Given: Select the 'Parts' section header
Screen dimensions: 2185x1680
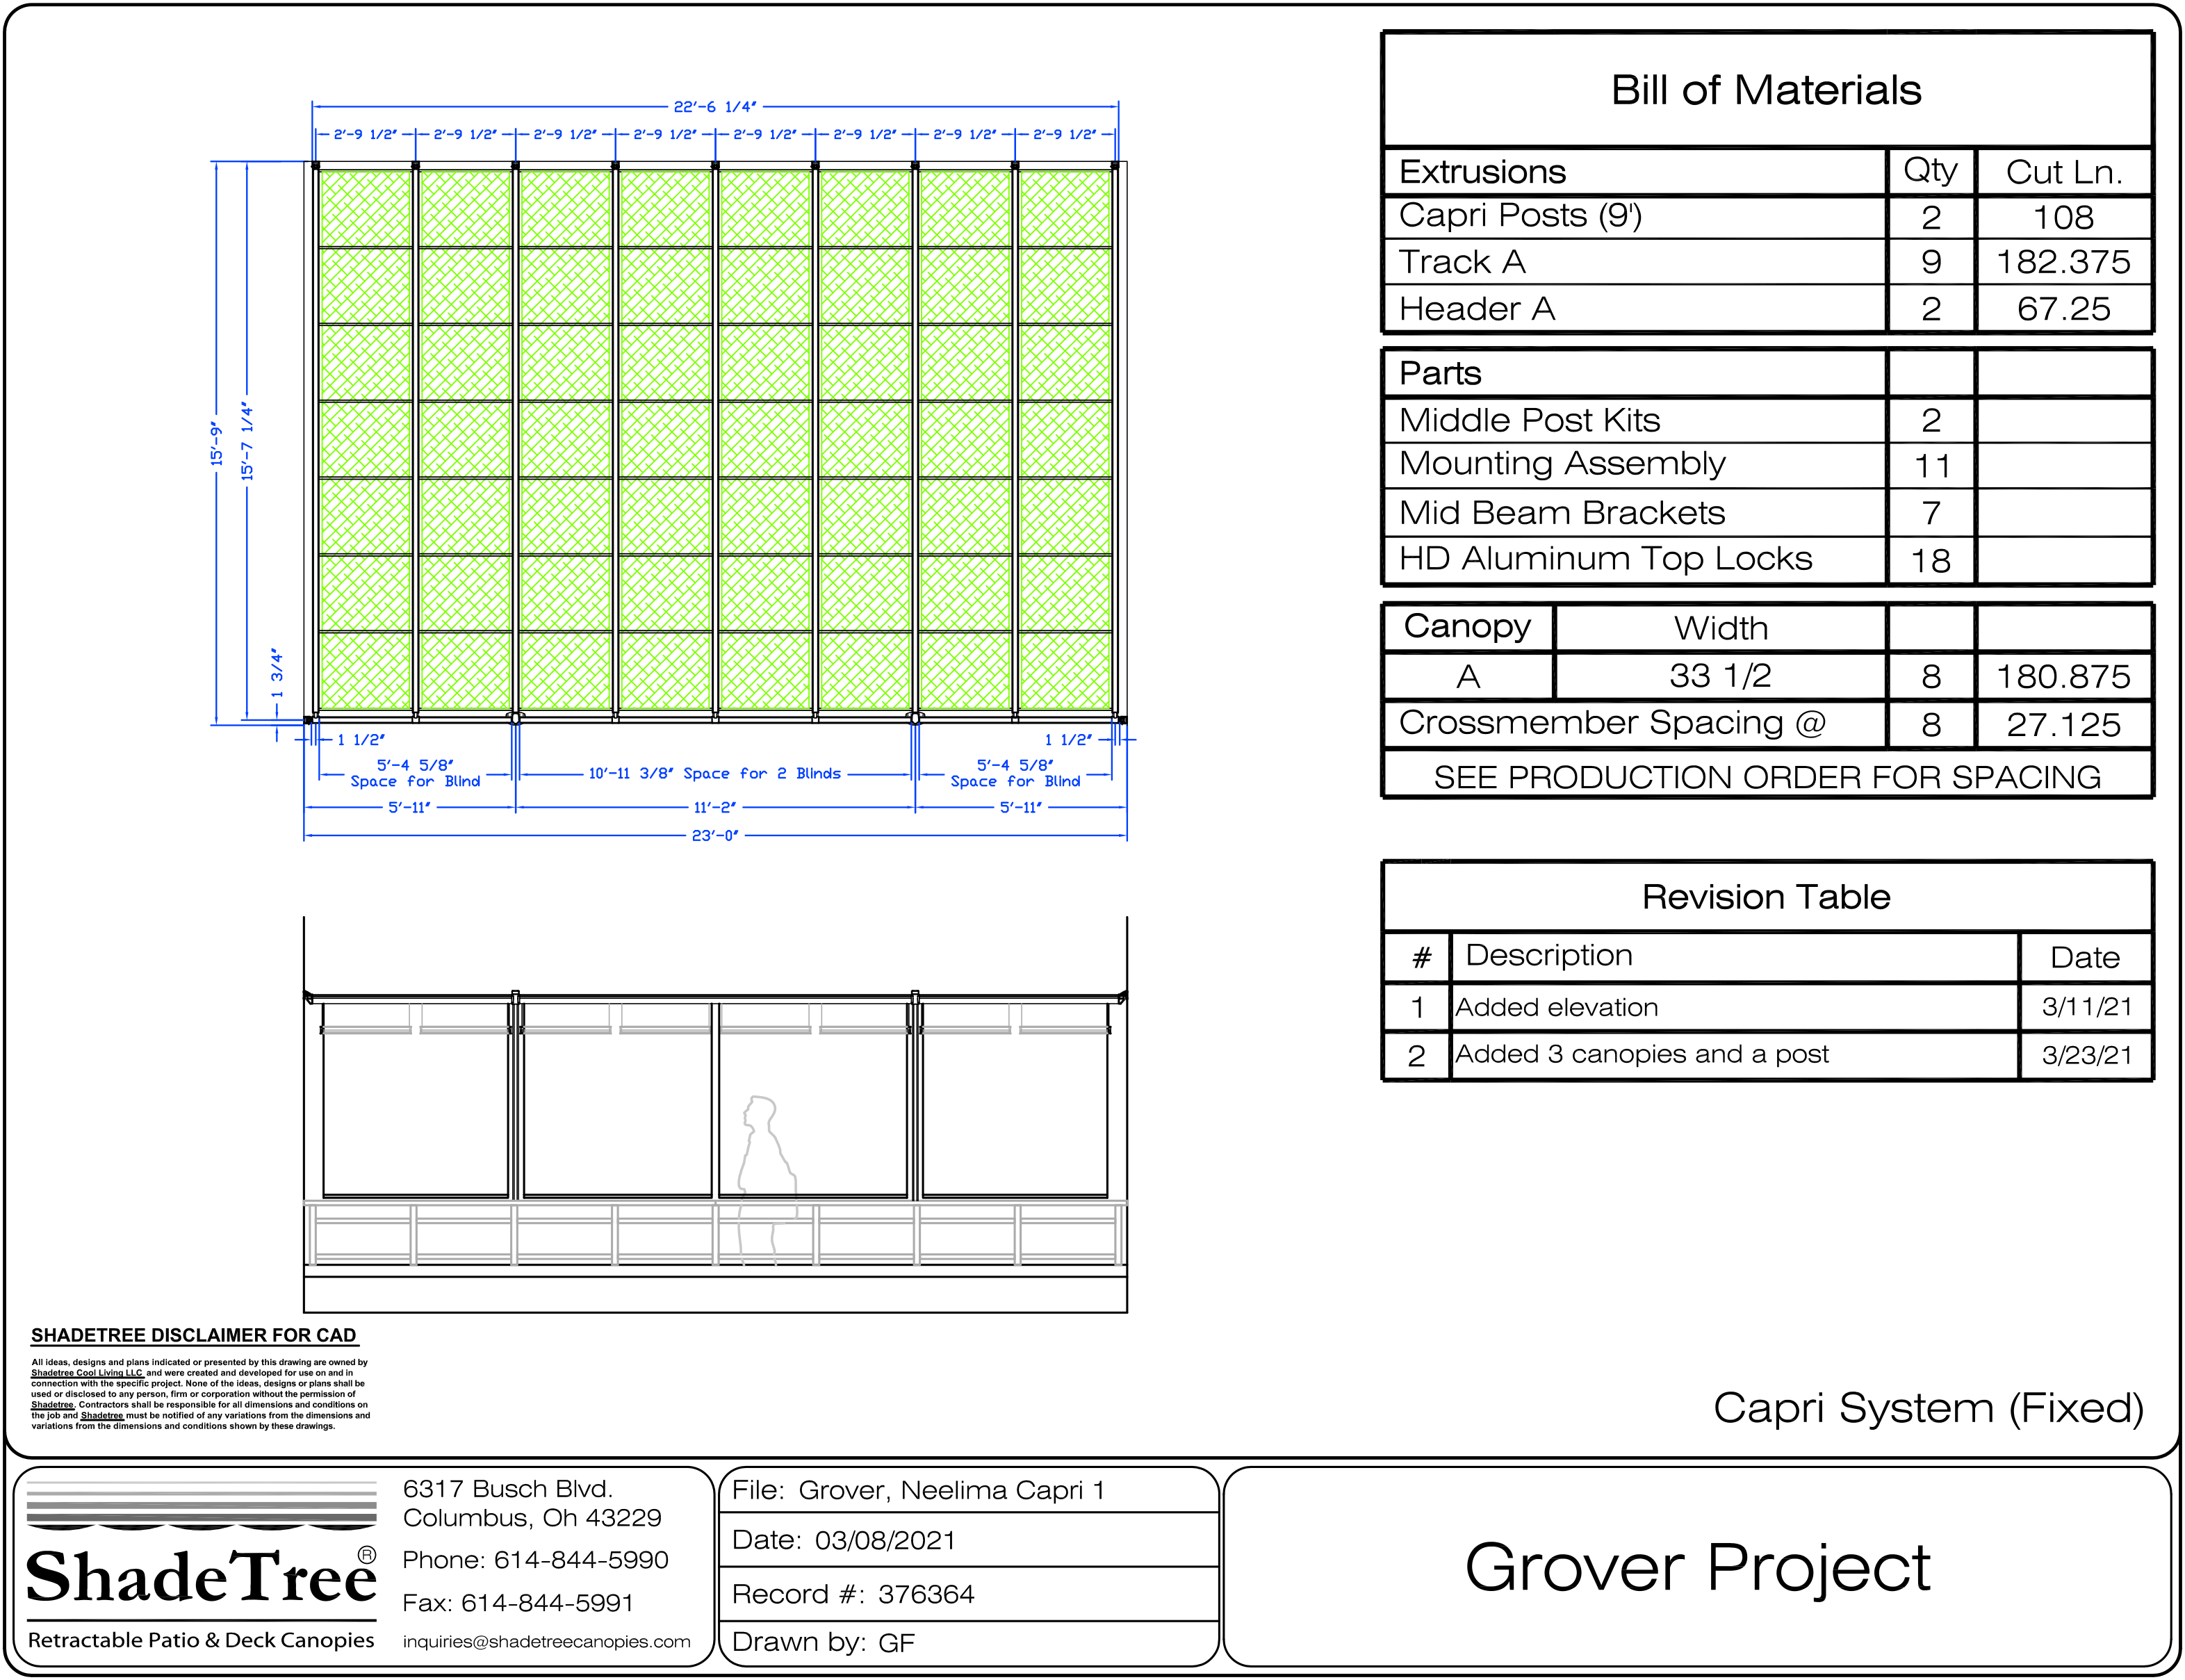Looking at the screenshot, I should point(1439,373).
